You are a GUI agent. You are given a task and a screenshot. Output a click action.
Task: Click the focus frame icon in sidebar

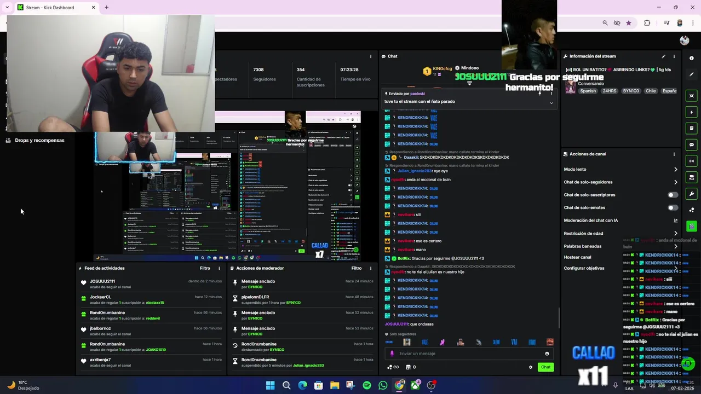tap(692, 96)
